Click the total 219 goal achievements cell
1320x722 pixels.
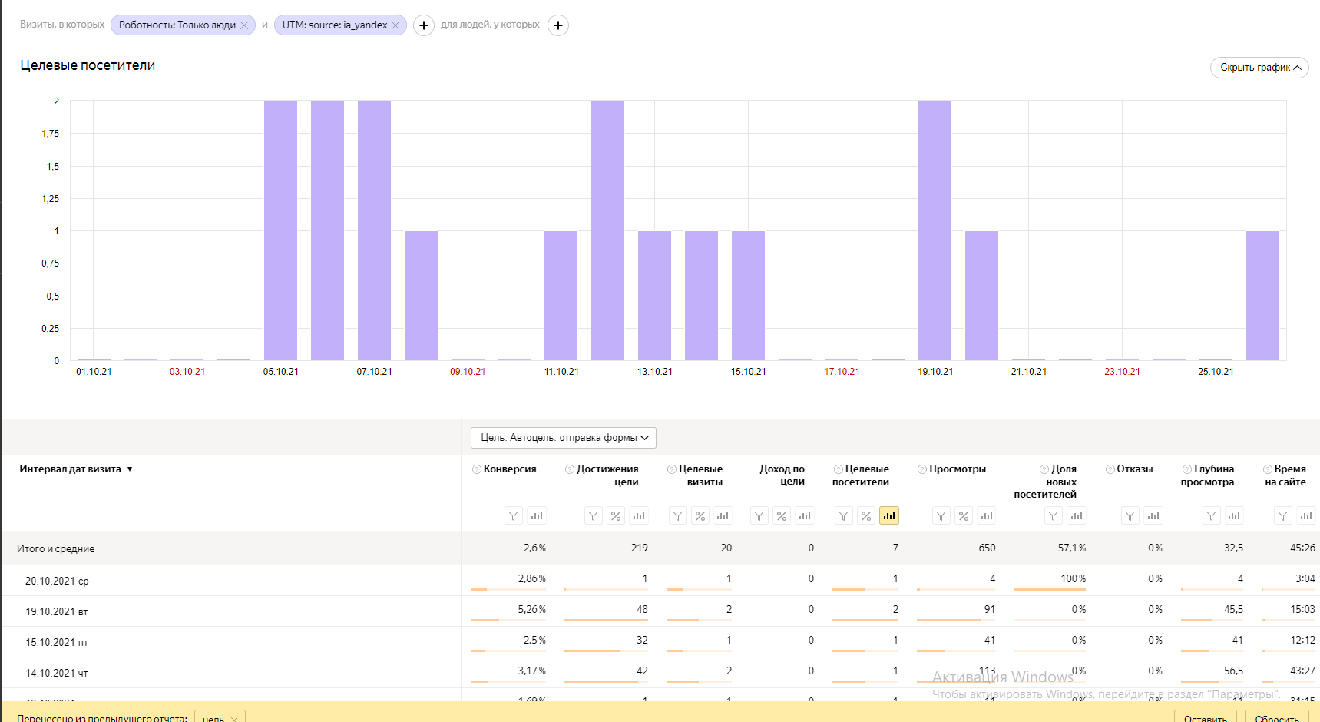639,548
